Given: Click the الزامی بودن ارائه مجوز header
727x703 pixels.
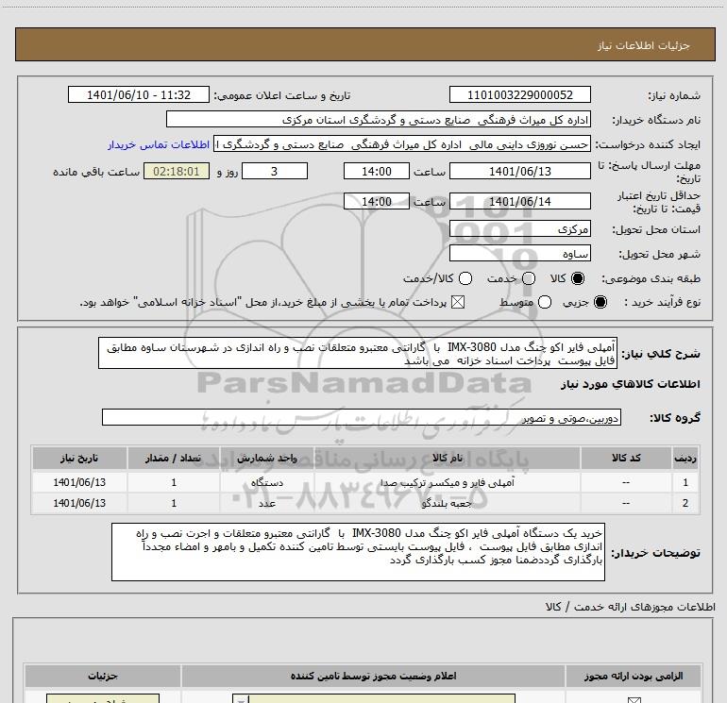Looking at the screenshot, I should click(633, 677).
